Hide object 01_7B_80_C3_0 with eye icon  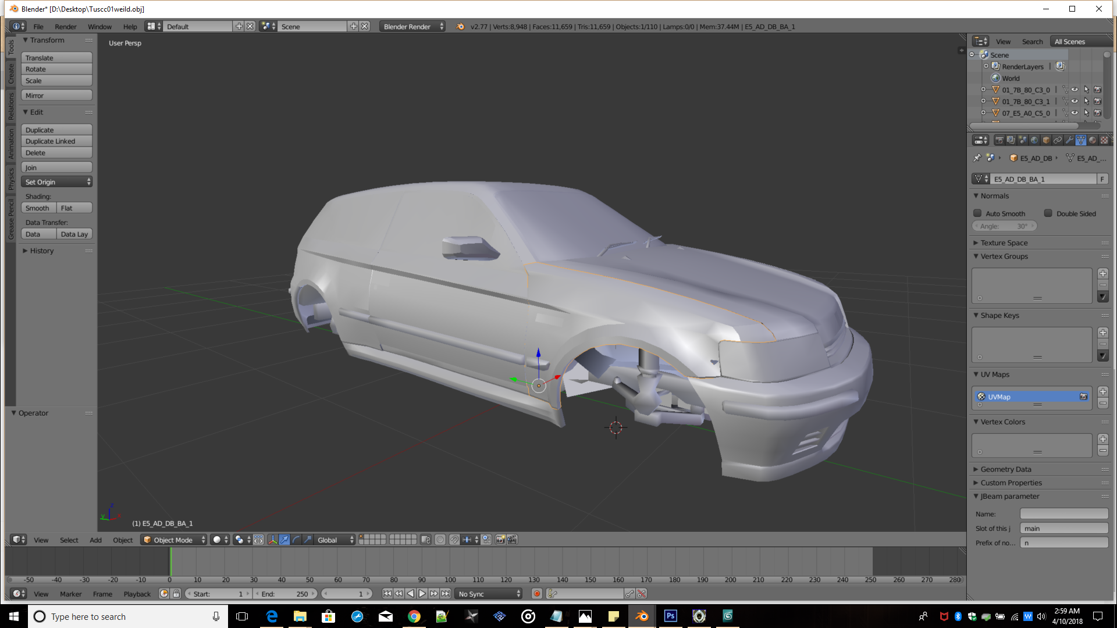click(1075, 90)
